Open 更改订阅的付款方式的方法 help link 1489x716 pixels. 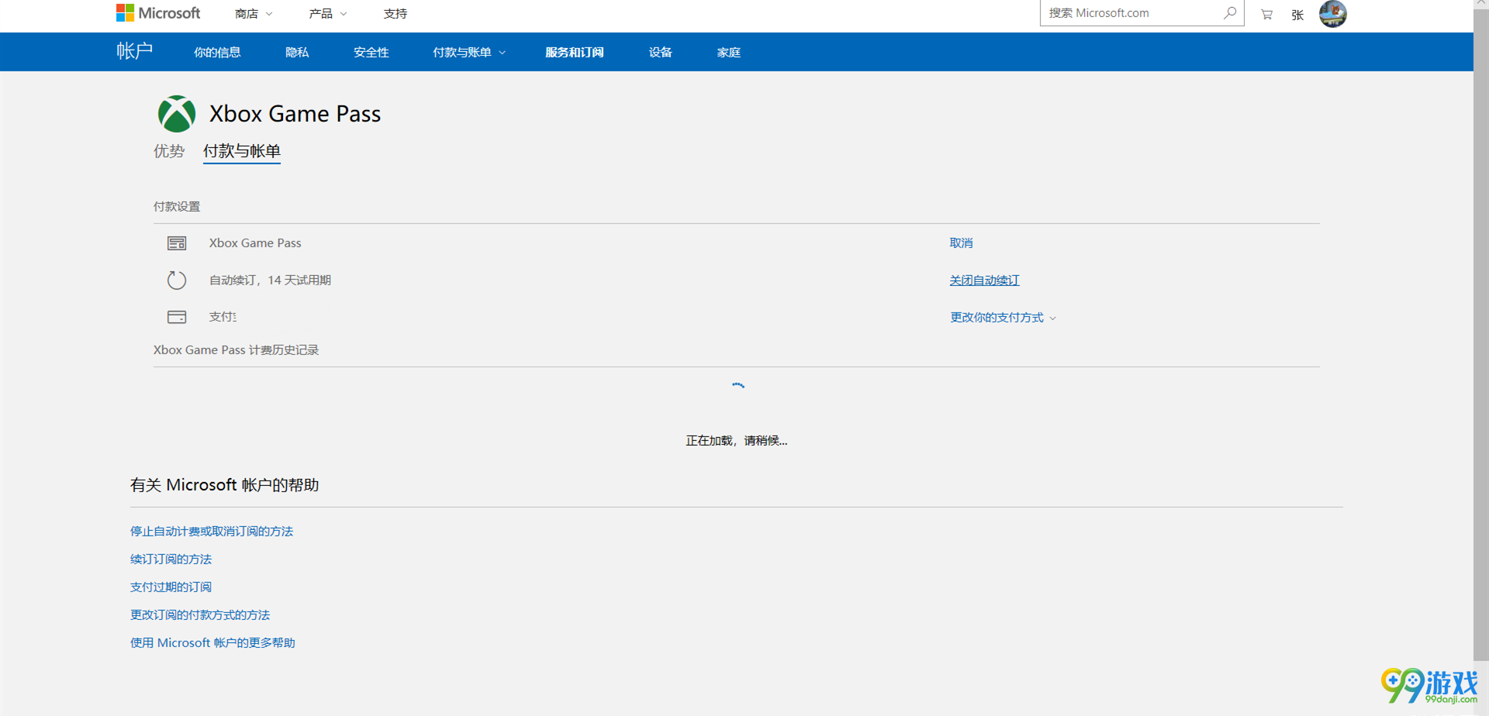(200, 614)
